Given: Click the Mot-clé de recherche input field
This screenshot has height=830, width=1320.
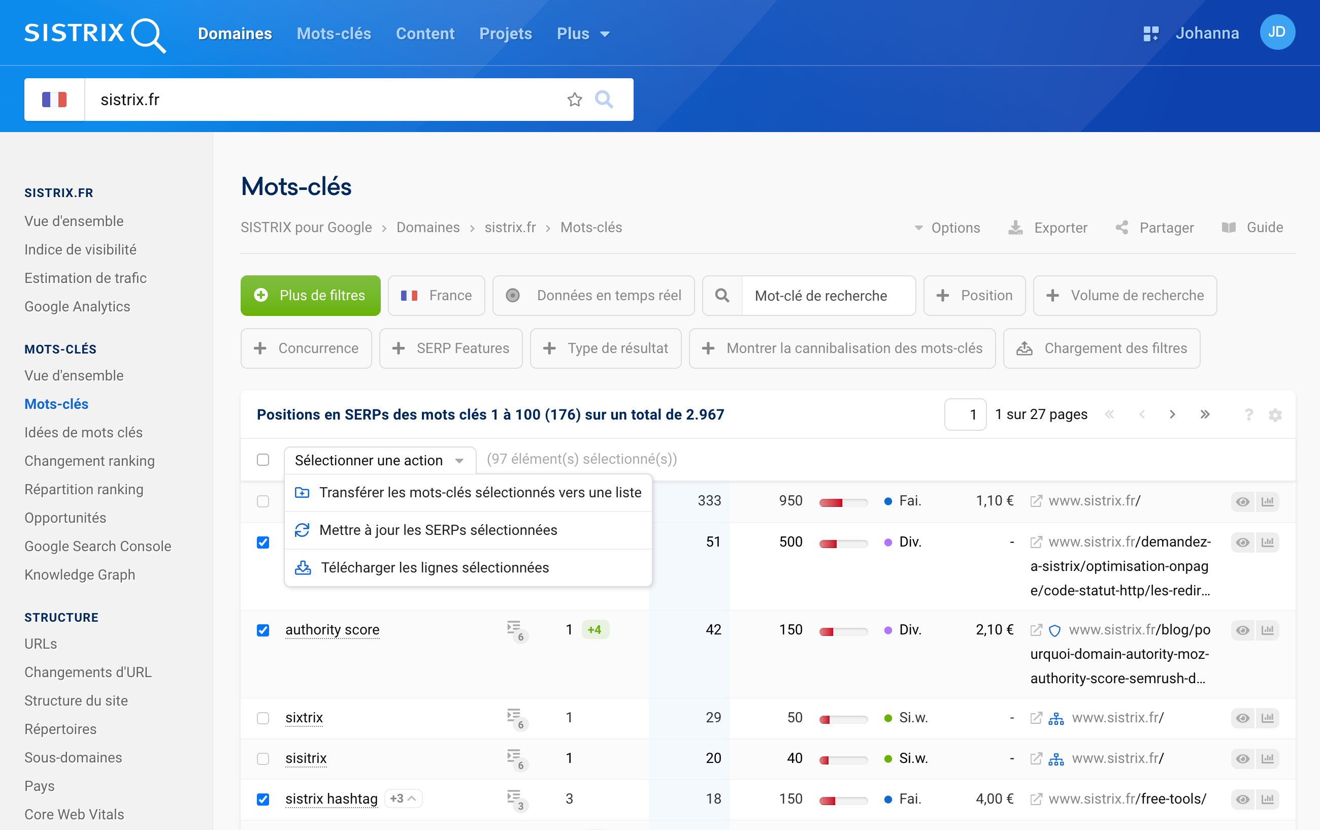Looking at the screenshot, I should tap(828, 296).
